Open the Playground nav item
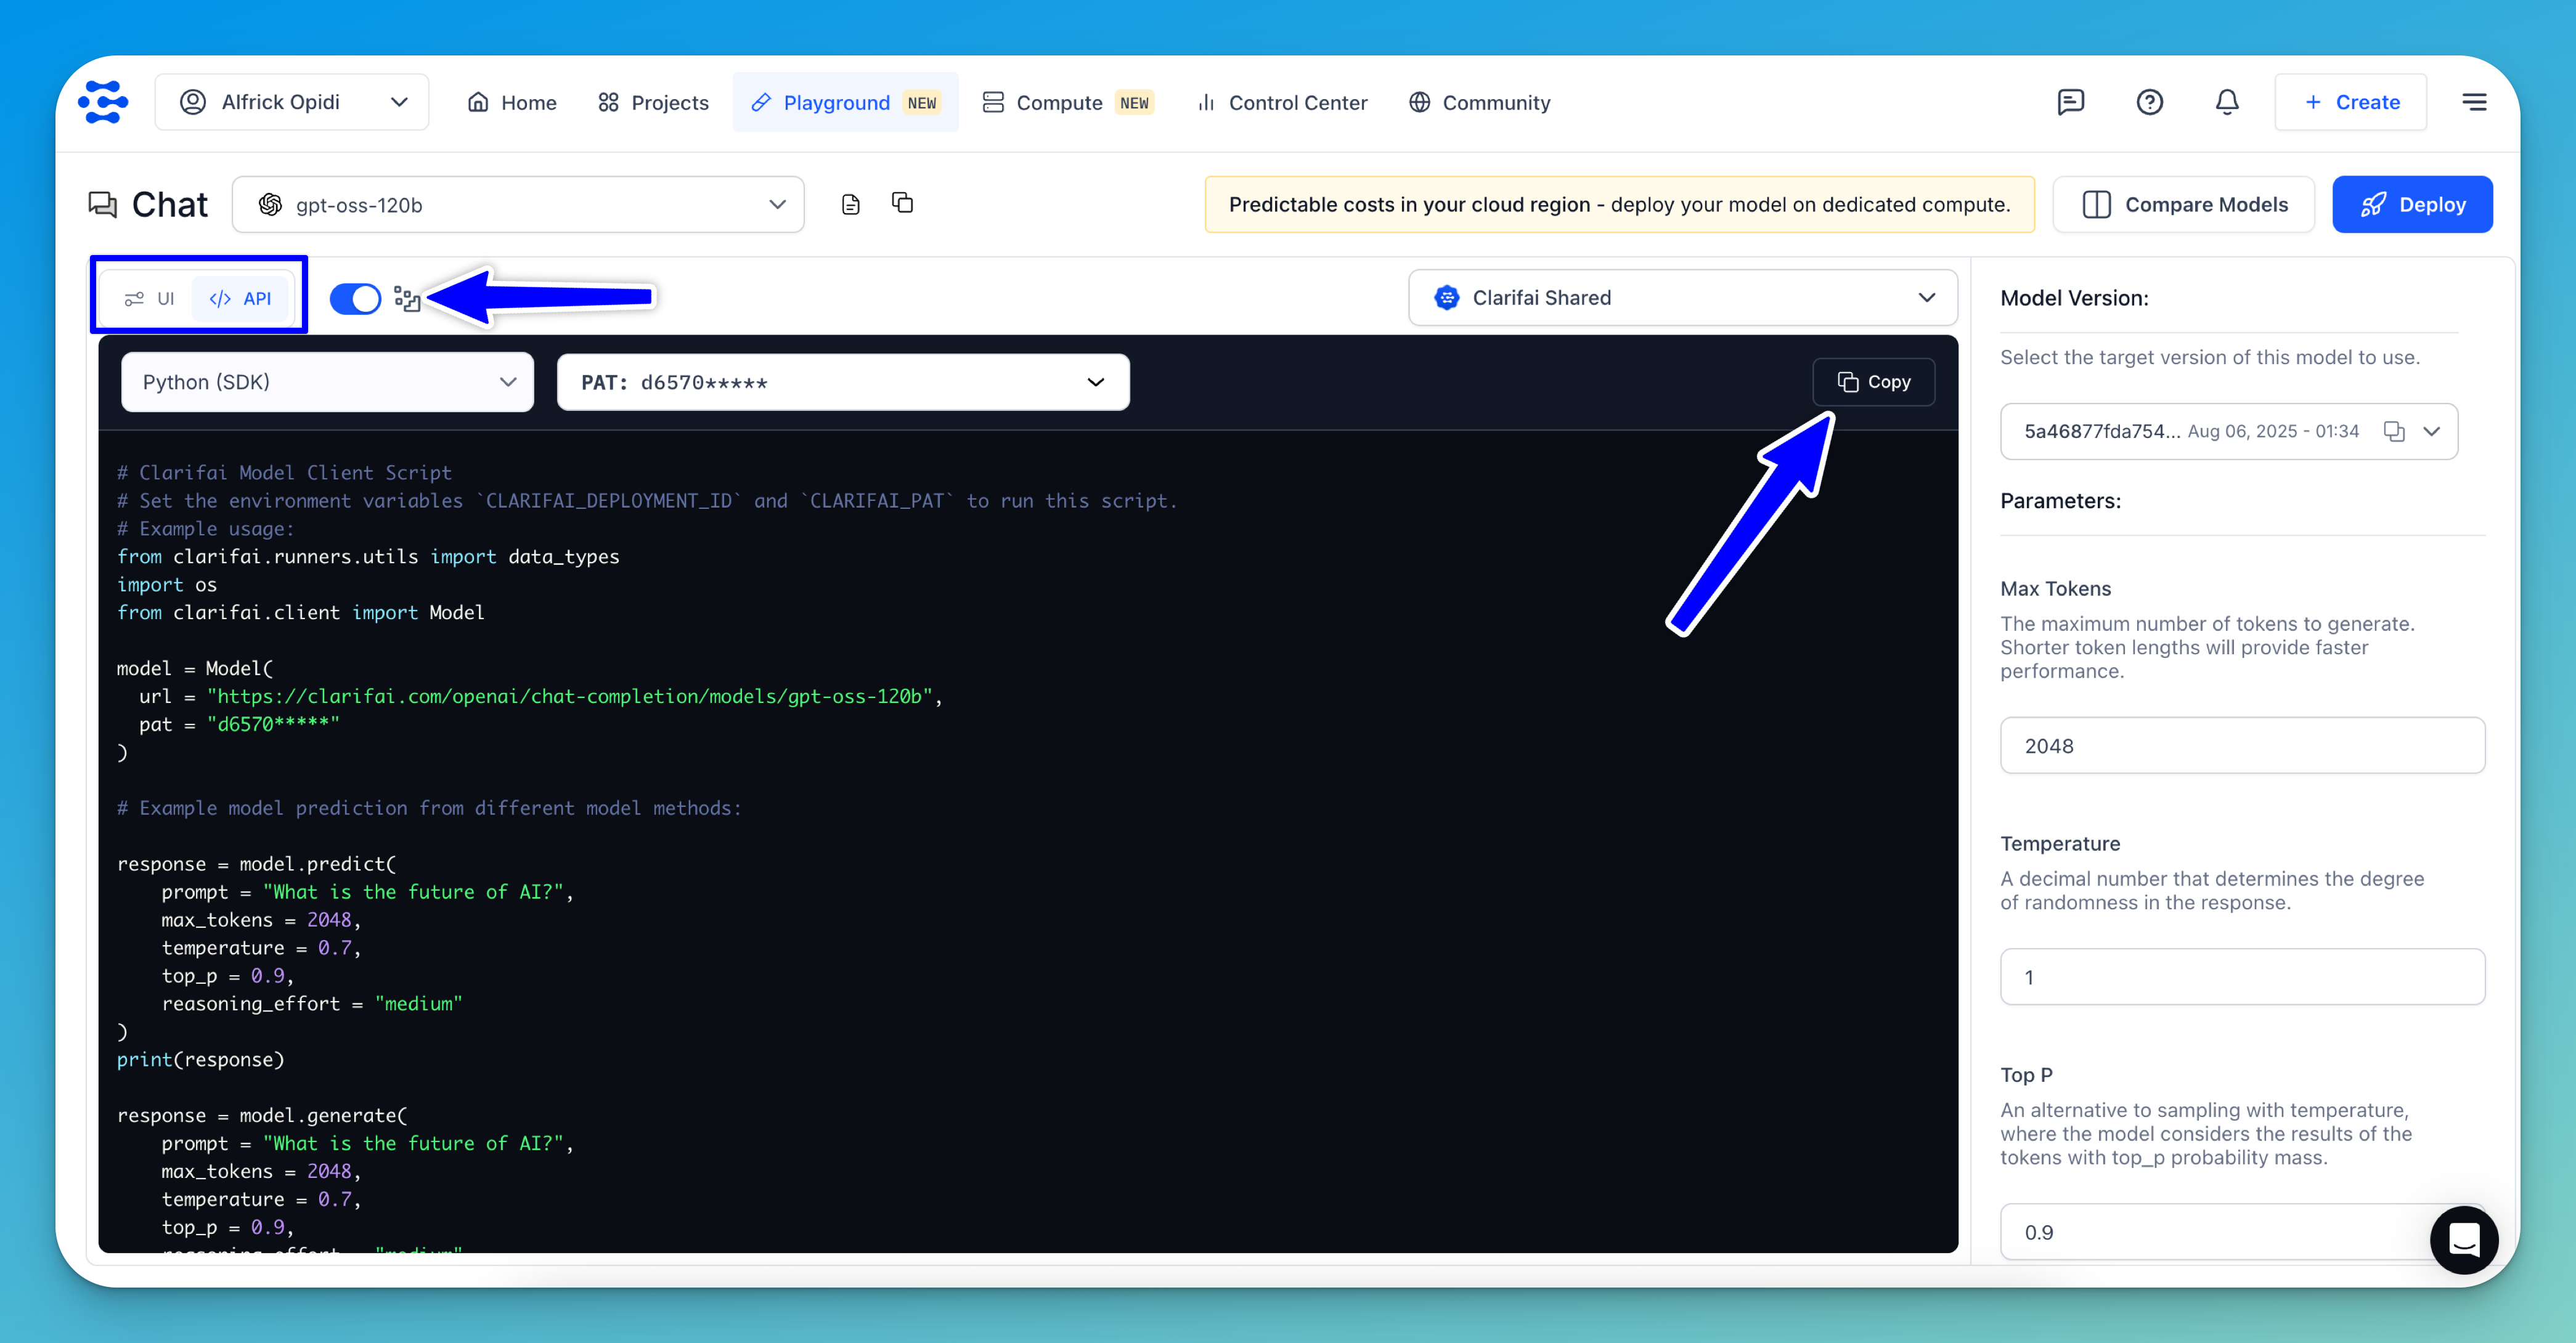The width and height of the screenshot is (2576, 1343). click(x=845, y=102)
